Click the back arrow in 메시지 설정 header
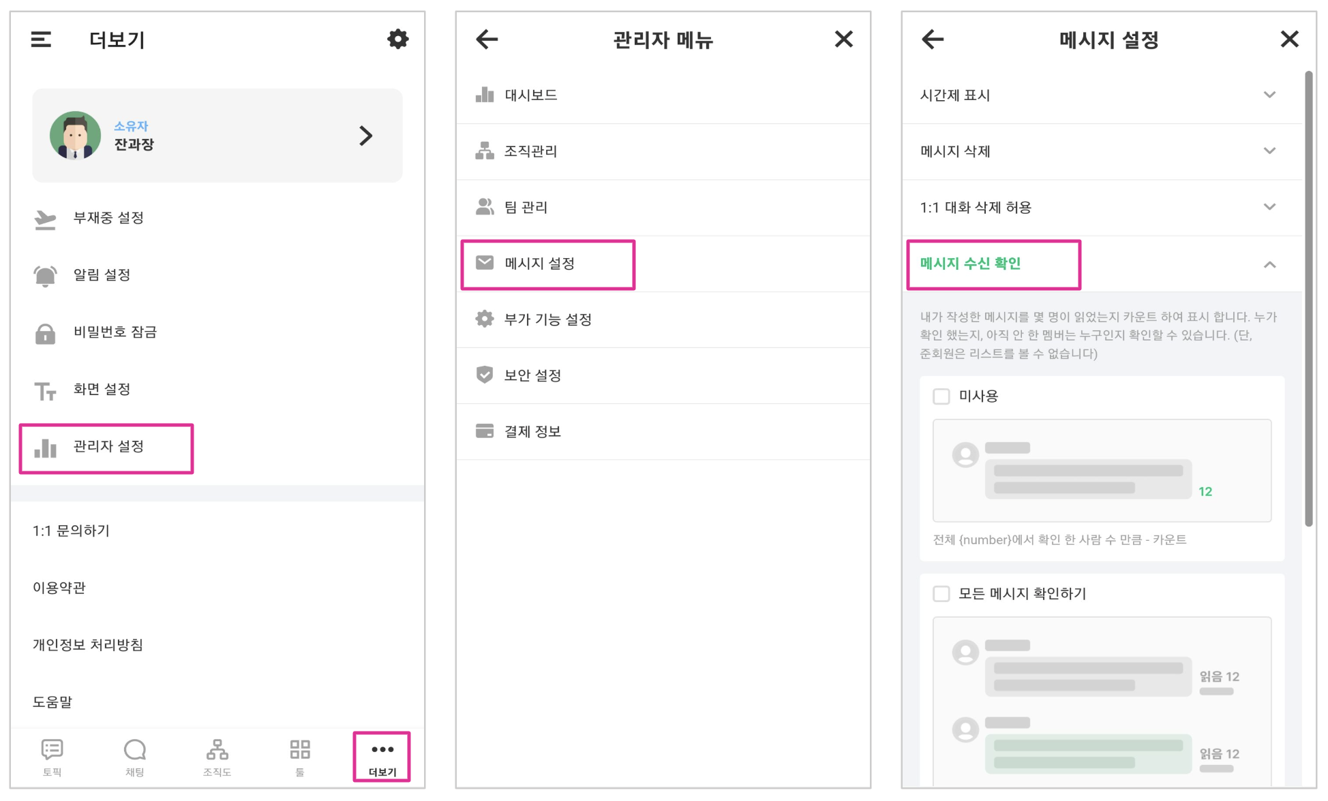The height and width of the screenshot is (801, 1328). point(933,40)
